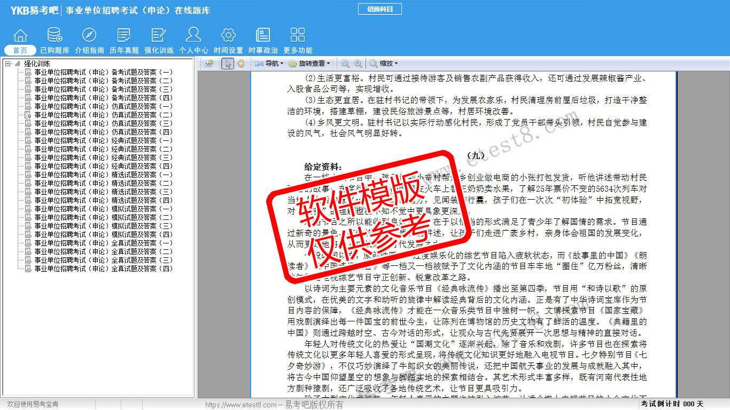730x410 pixels.
Task: Switch to the 首页 tab
Action: (x=20, y=50)
